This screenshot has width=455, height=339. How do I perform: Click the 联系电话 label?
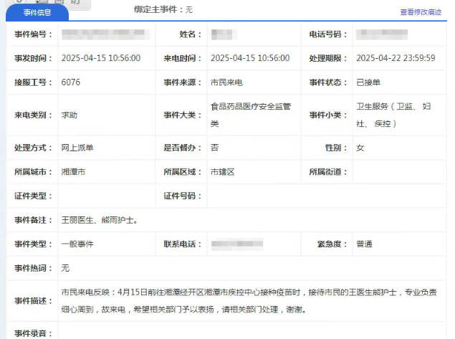tap(183, 244)
